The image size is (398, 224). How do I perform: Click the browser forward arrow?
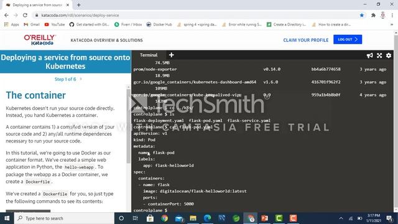click(16, 15)
